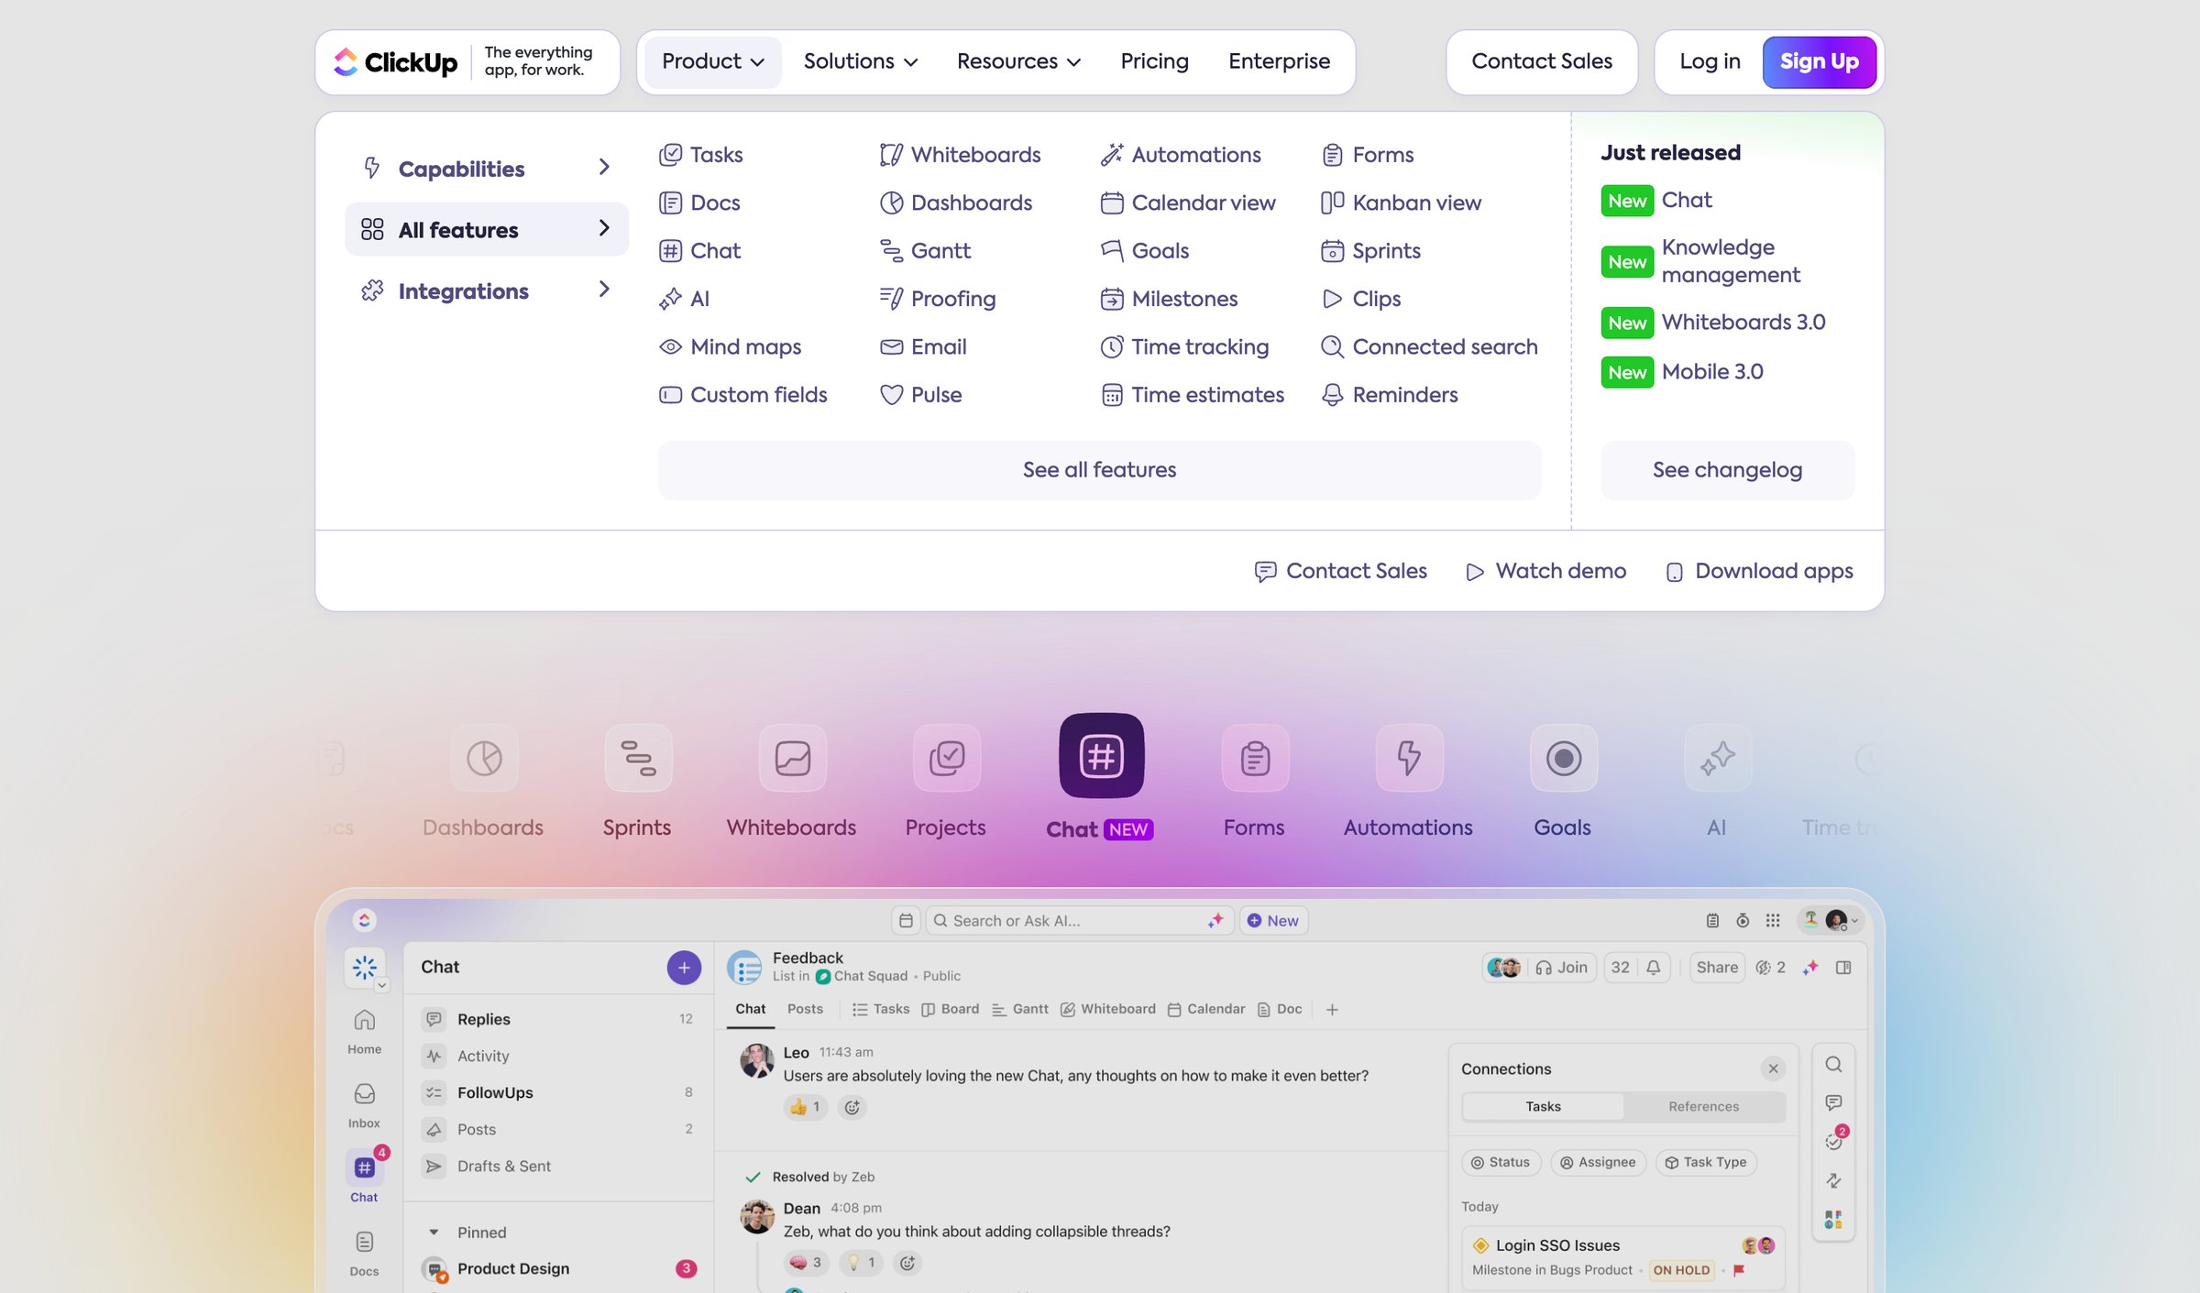Image resolution: width=2200 pixels, height=1293 pixels.
Task: Open the Pricing page
Action: [1154, 61]
